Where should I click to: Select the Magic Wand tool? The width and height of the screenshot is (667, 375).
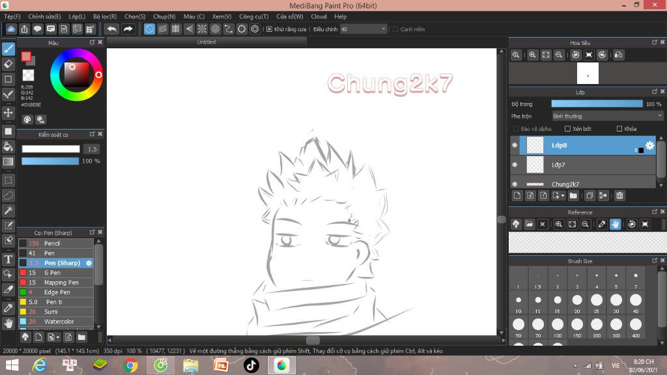[x=8, y=210]
